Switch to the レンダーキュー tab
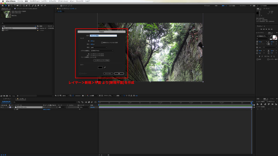278x156 pixels. tap(7, 99)
